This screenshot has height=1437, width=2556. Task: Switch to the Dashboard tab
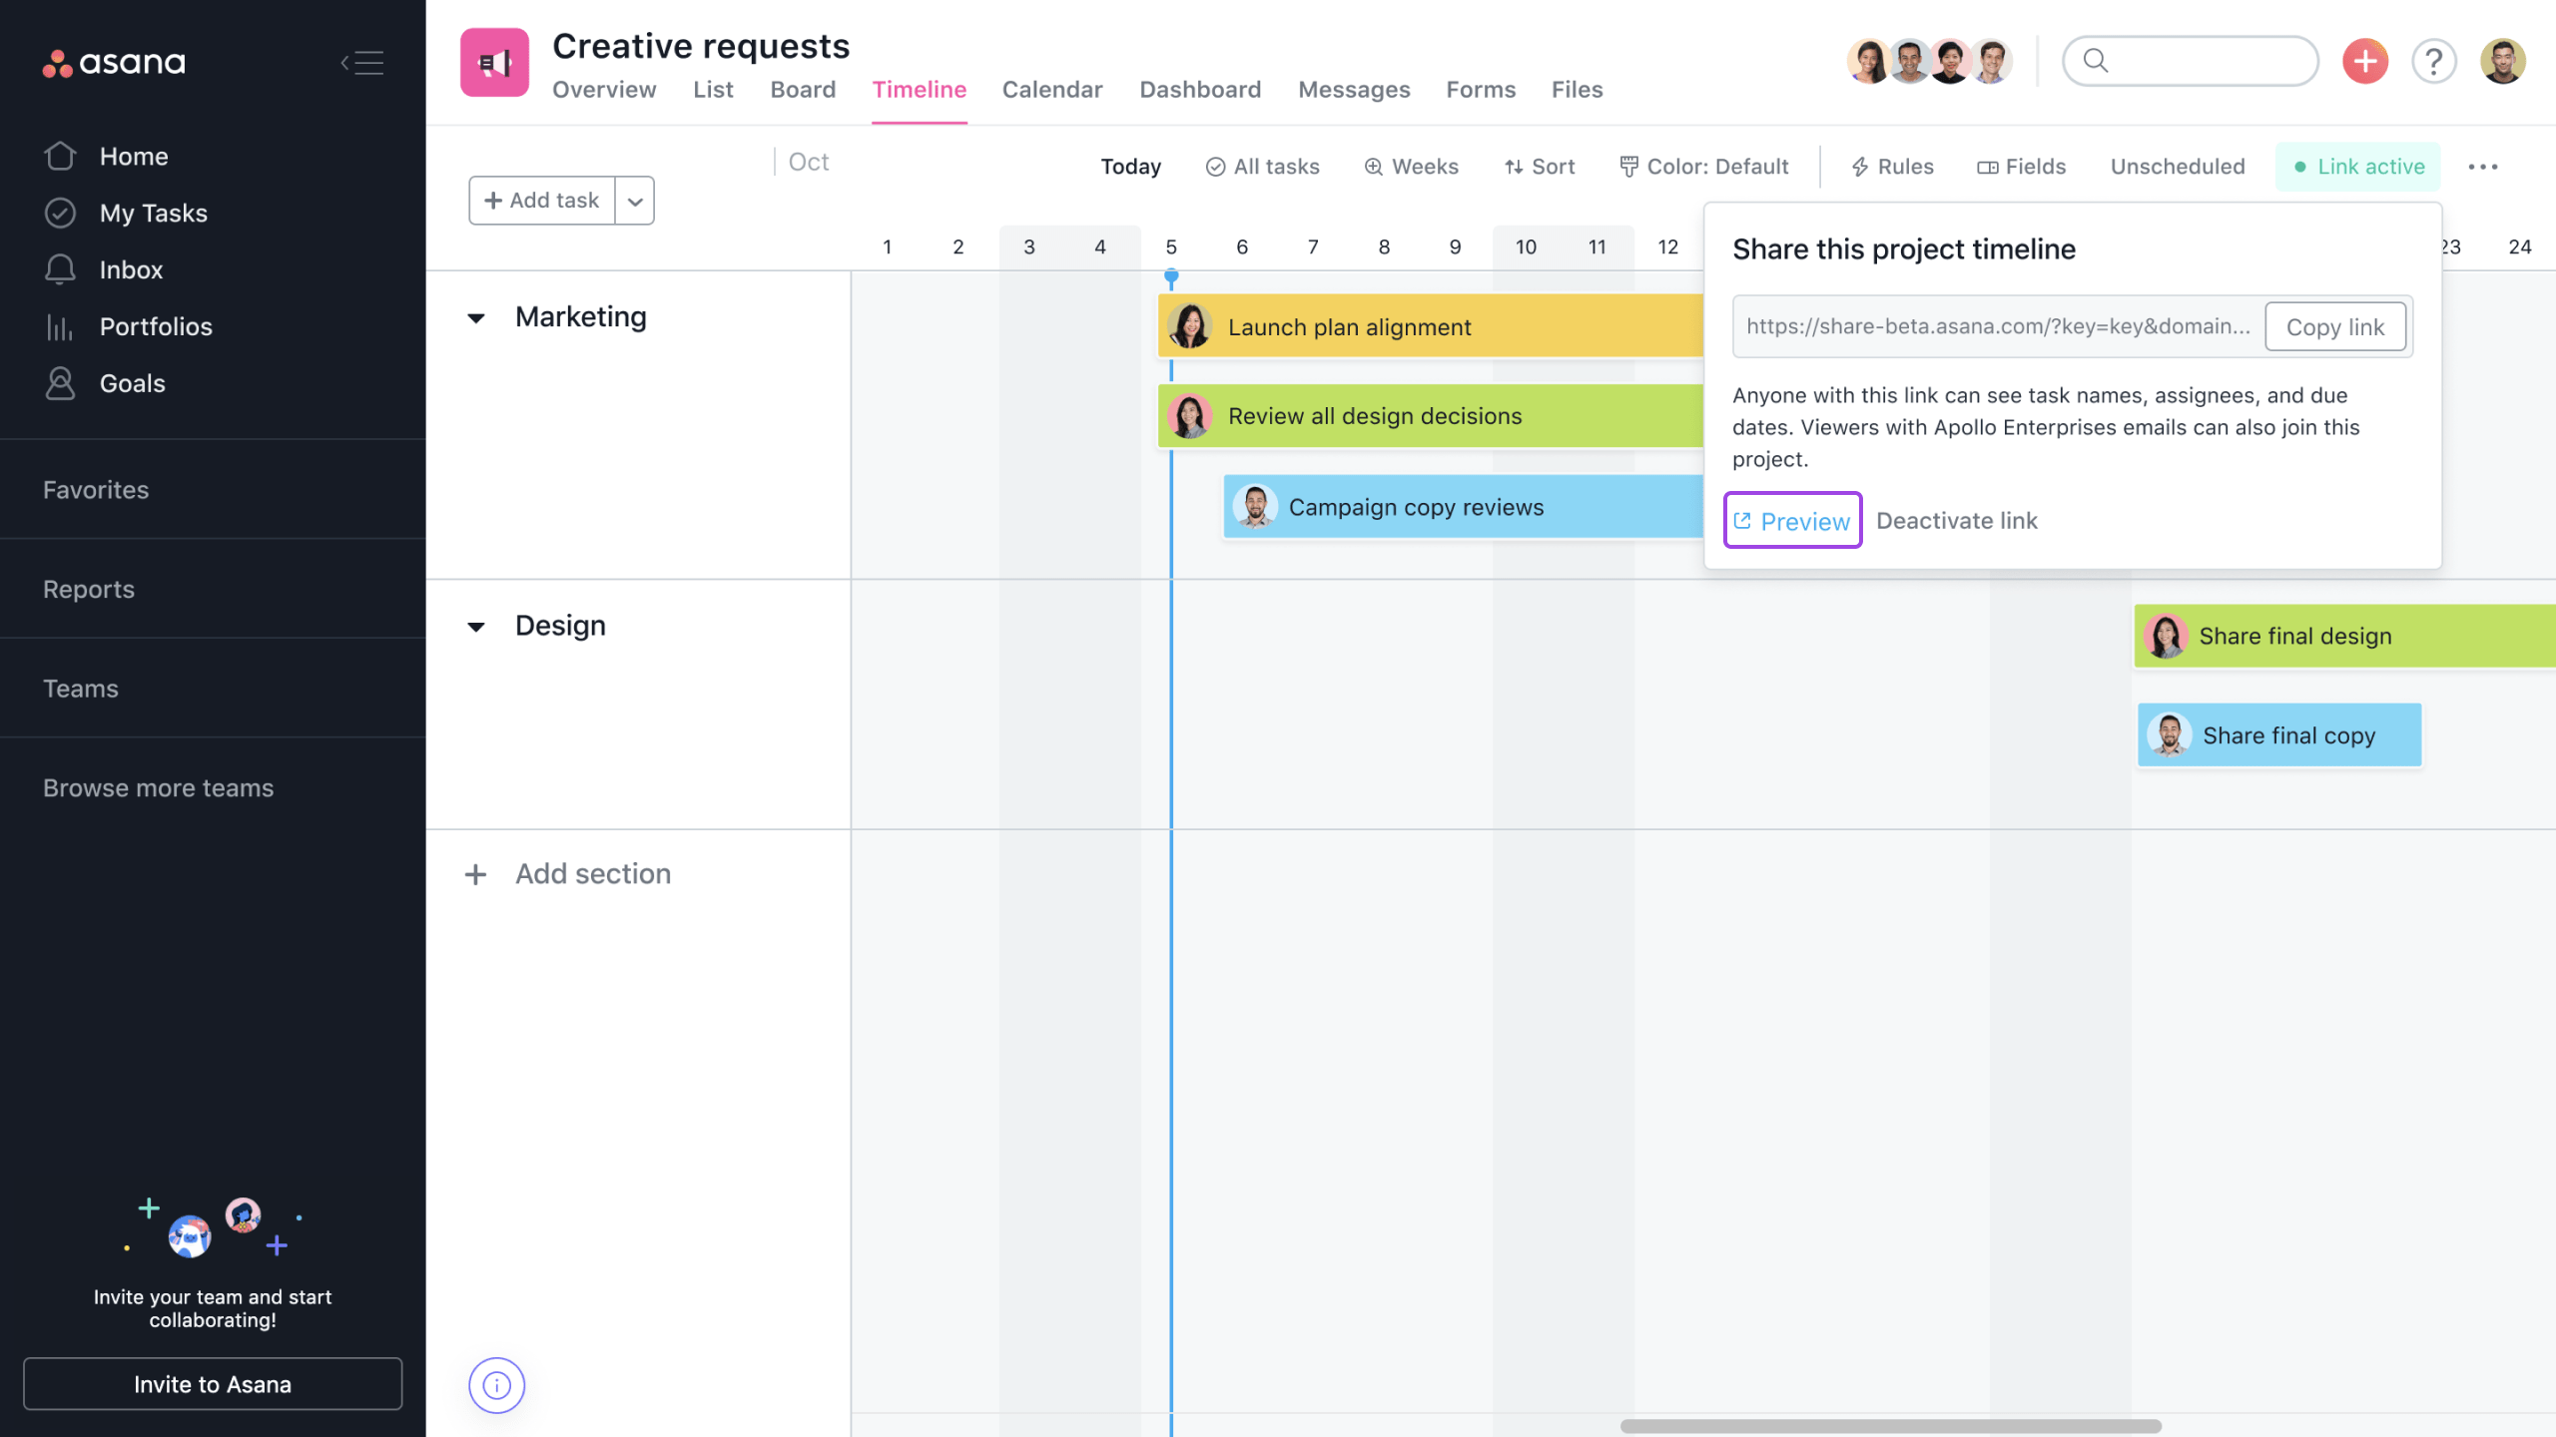click(x=1200, y=90)
